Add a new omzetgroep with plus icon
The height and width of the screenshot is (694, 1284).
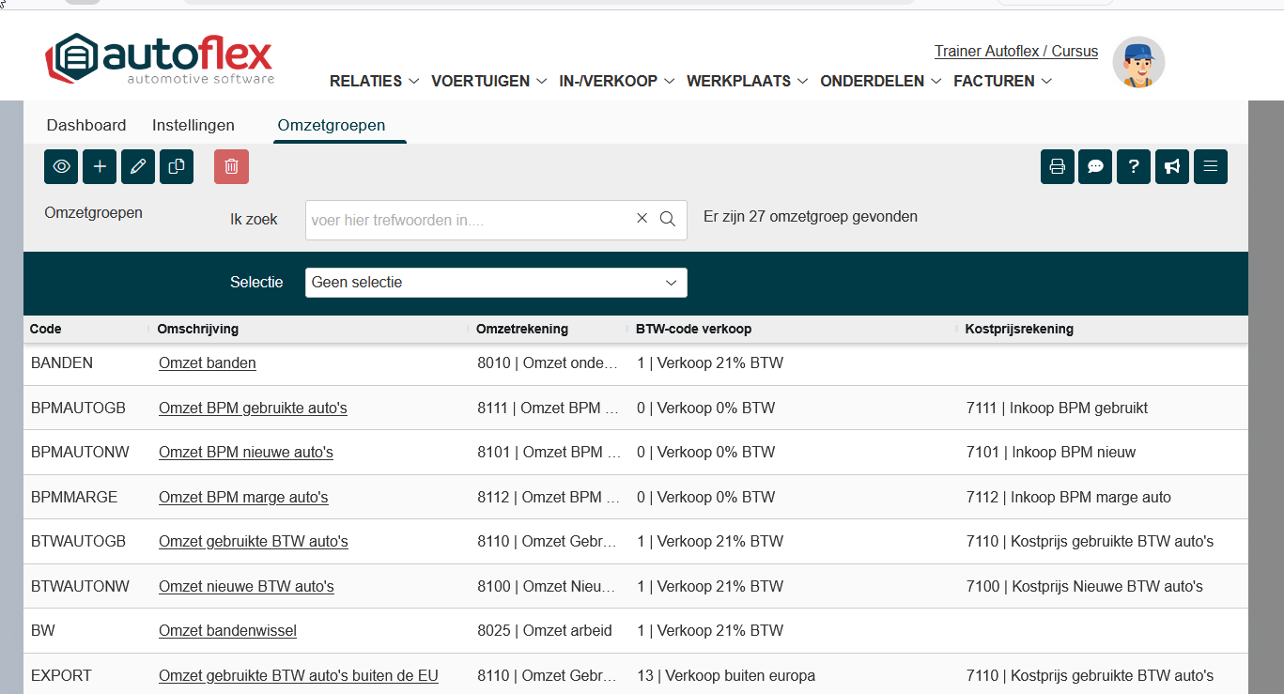(x=100, y=167)
